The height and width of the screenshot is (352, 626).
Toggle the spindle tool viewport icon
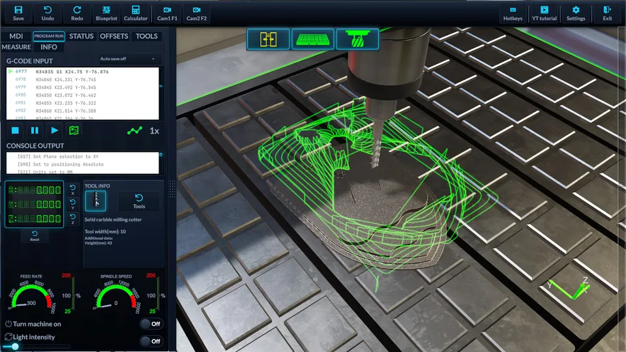tap(357, 40)
